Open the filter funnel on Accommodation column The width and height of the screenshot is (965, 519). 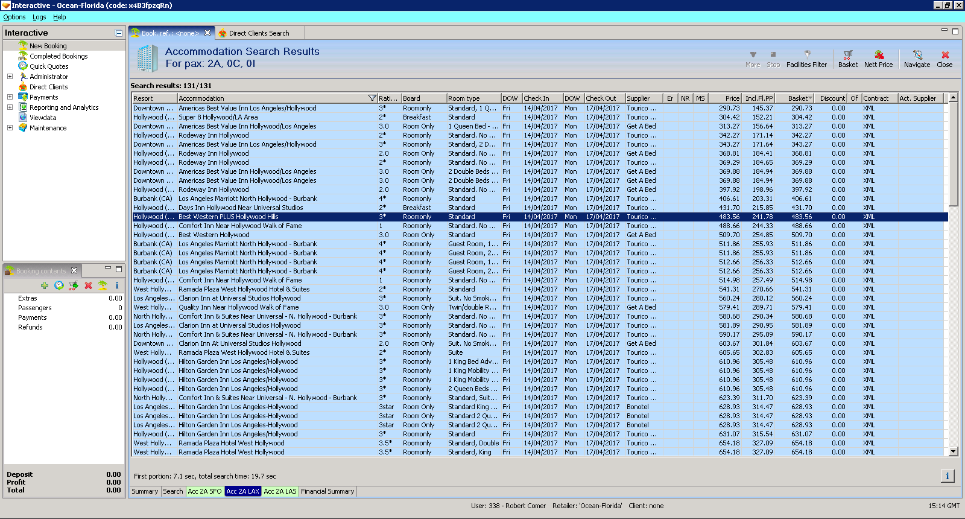pos(372,98)
